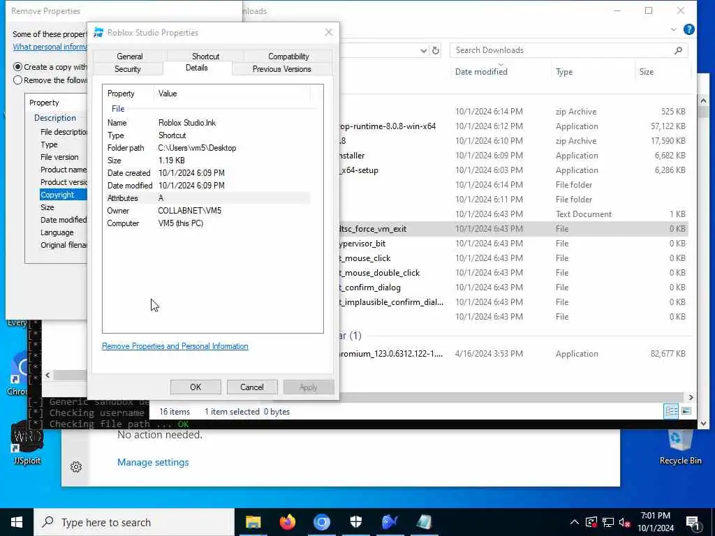Open Manage settings link
This screenshot has width=715, height=536.
coord(153,462)
